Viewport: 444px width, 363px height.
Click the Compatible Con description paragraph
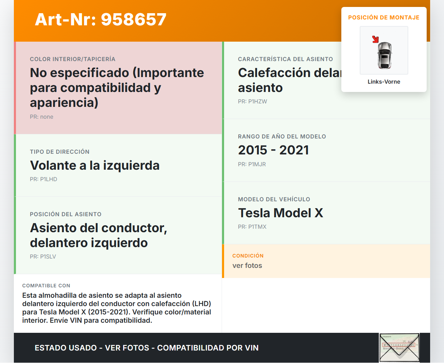click(117, 308)
